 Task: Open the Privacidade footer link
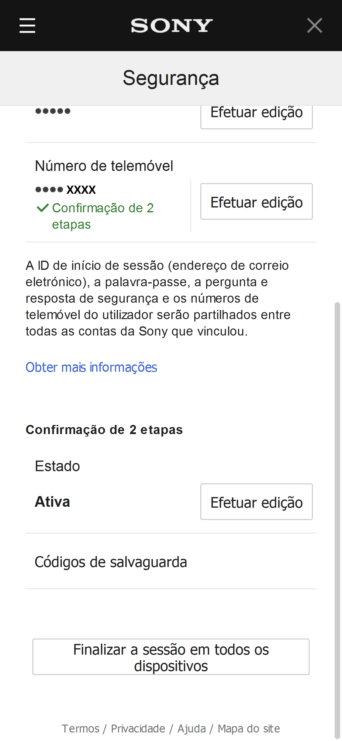[138, 729]
